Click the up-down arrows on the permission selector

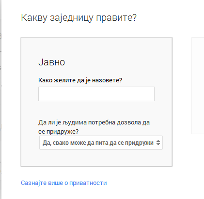click(x=158, y=143)
